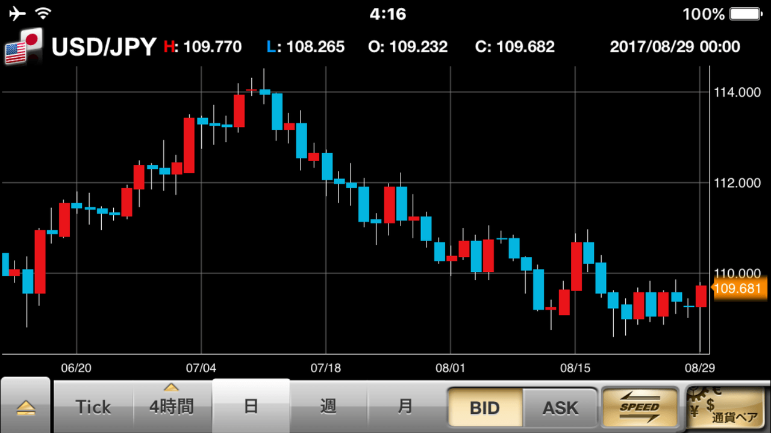Tap the orange 109.681 current price marker
This screenshot has width=771, height=433.
pos(738,289)
